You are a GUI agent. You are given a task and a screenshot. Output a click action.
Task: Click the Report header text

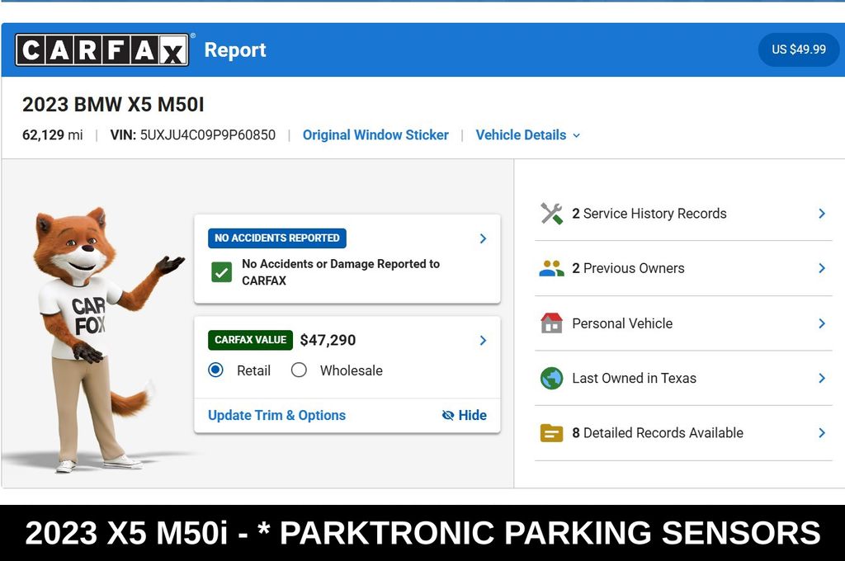[x=235, y=49]
